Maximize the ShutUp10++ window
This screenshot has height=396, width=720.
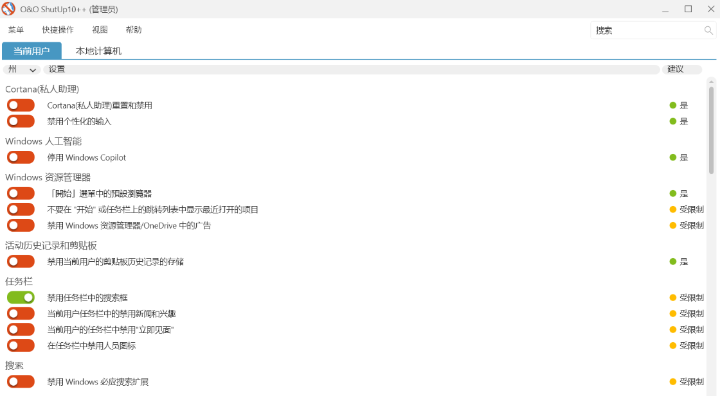coord(688,9)
